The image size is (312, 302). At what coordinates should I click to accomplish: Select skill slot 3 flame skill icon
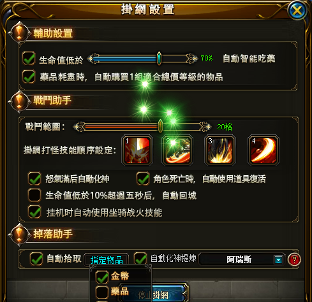point(220,150)
